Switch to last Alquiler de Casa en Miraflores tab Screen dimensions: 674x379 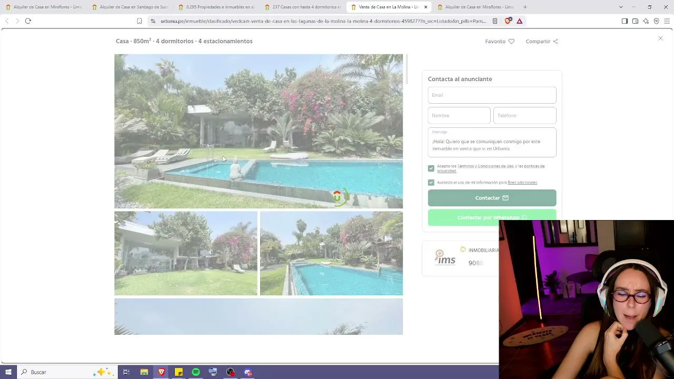(475, 7)
